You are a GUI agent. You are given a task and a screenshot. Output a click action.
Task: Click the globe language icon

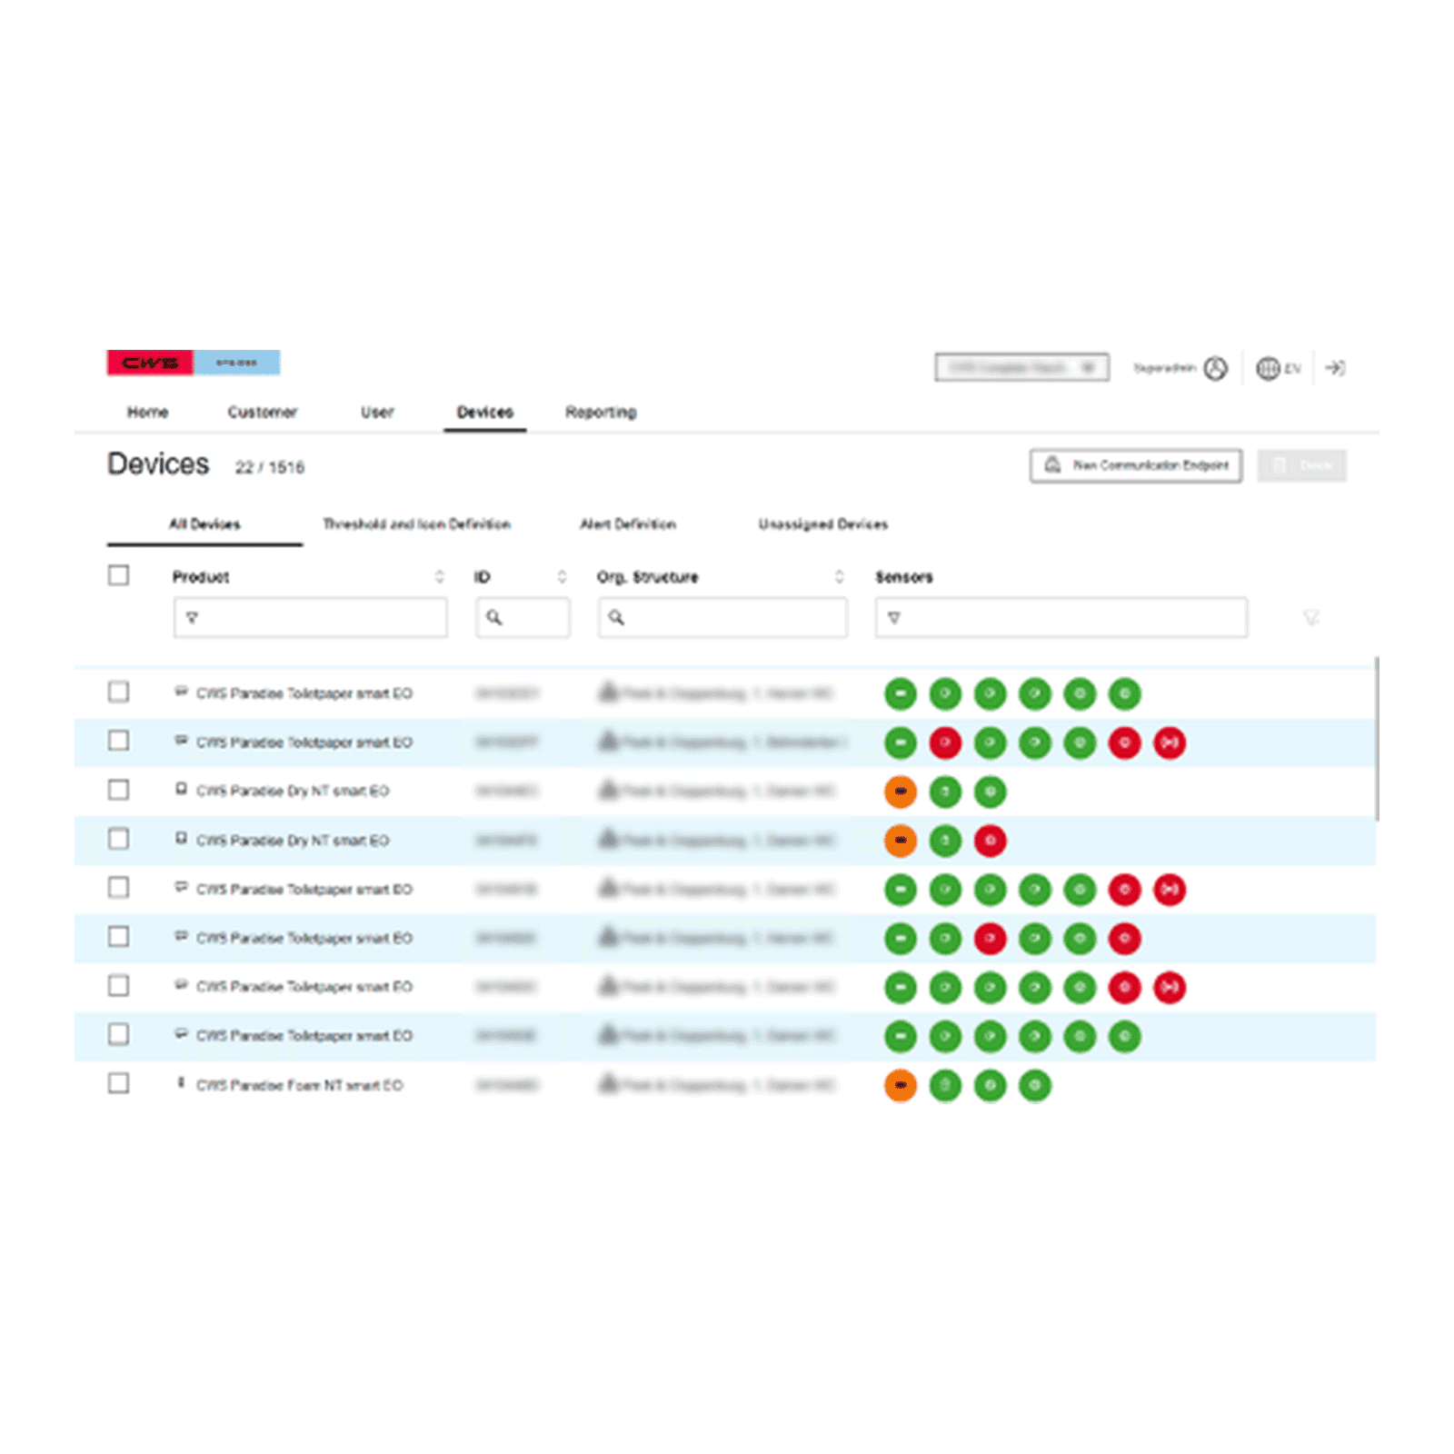point(1268,368)
